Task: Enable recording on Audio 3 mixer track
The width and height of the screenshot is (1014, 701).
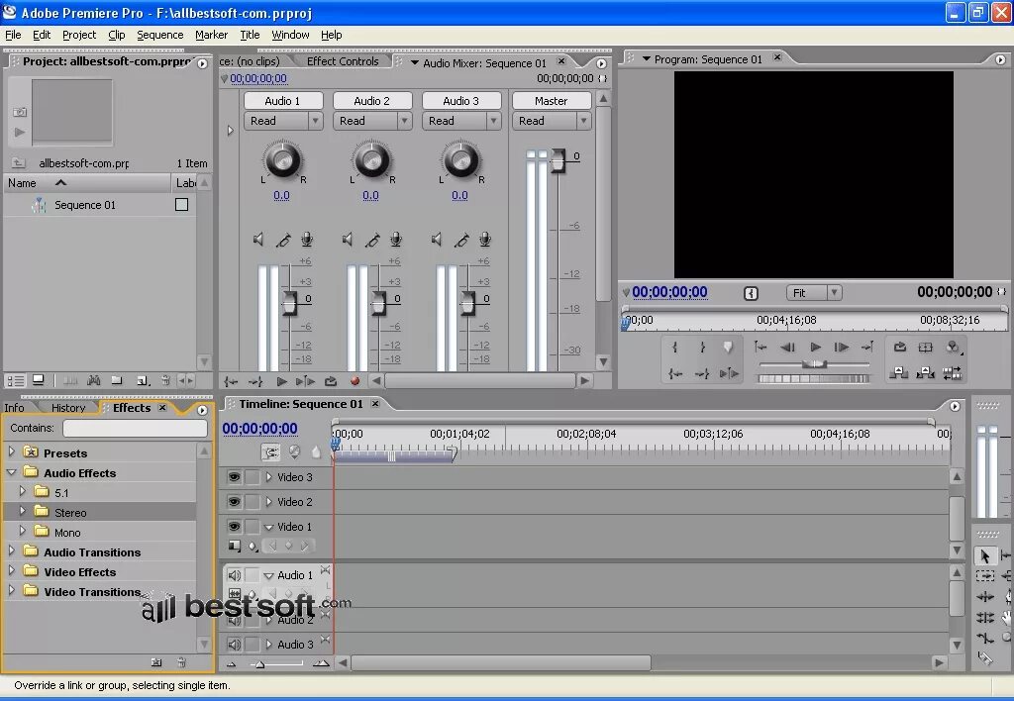Action: tap(485, 240)
